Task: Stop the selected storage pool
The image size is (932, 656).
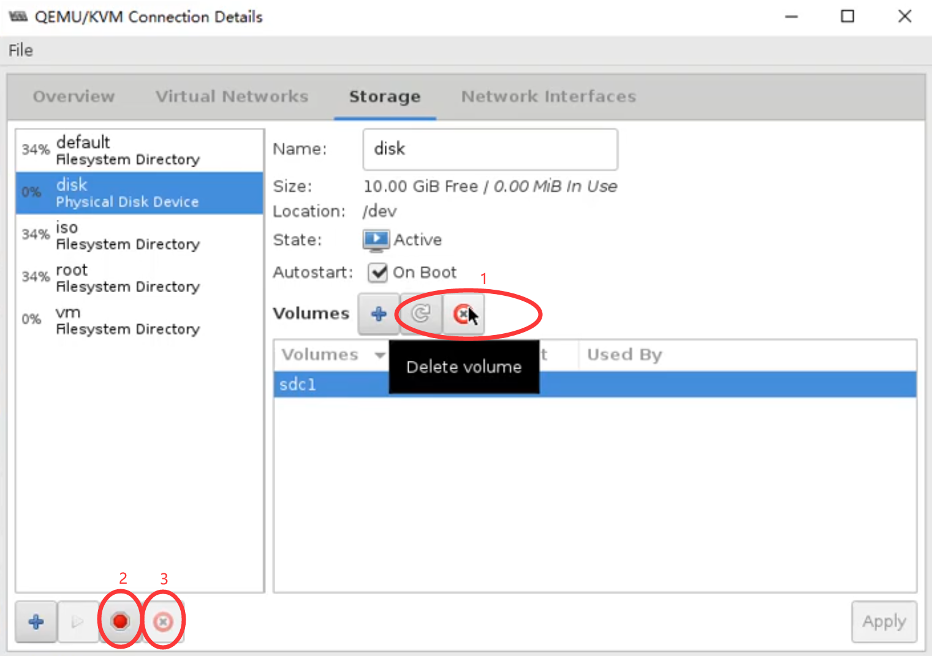Action: pos(120,622)
